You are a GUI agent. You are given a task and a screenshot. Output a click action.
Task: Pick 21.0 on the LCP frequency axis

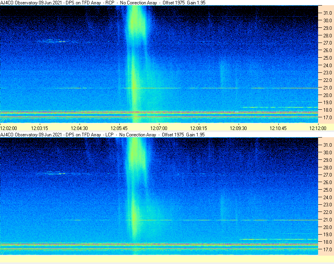tap(328, 220)
